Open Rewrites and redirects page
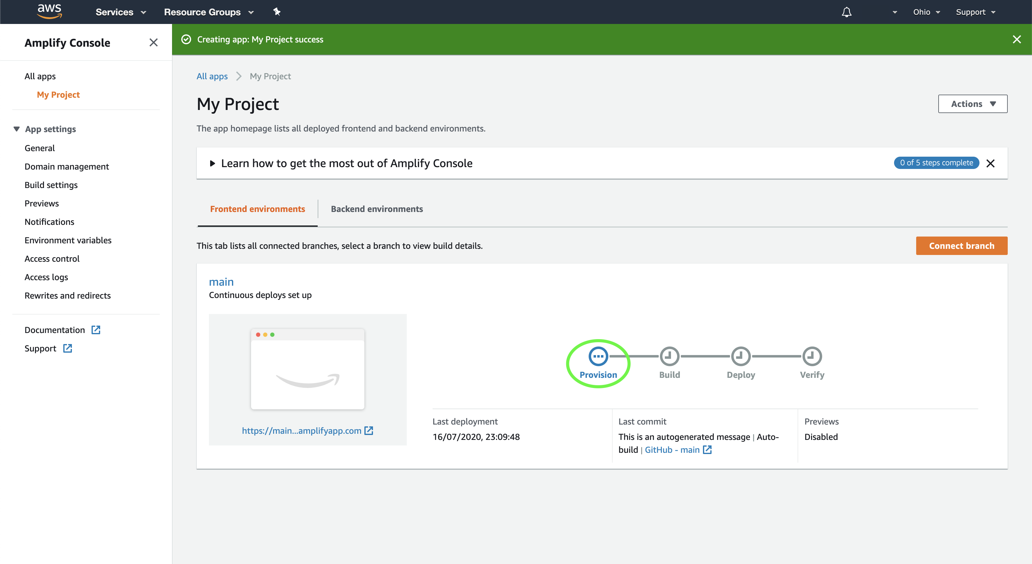The width and height of the screenshot is (1032, 564). (x=68, y=295)
